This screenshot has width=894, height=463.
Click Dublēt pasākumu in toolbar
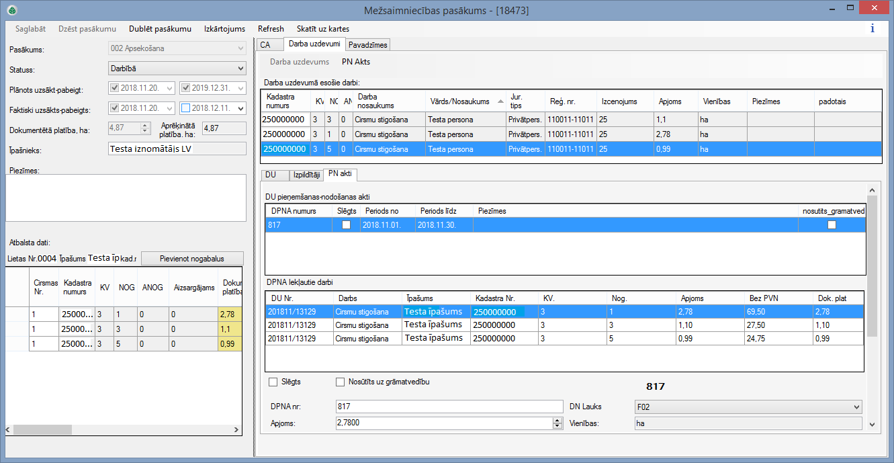(160, 29)
